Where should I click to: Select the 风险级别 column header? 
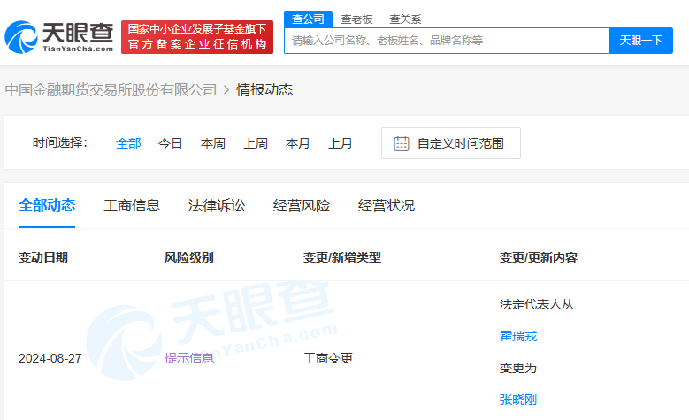tap(189, 258)
